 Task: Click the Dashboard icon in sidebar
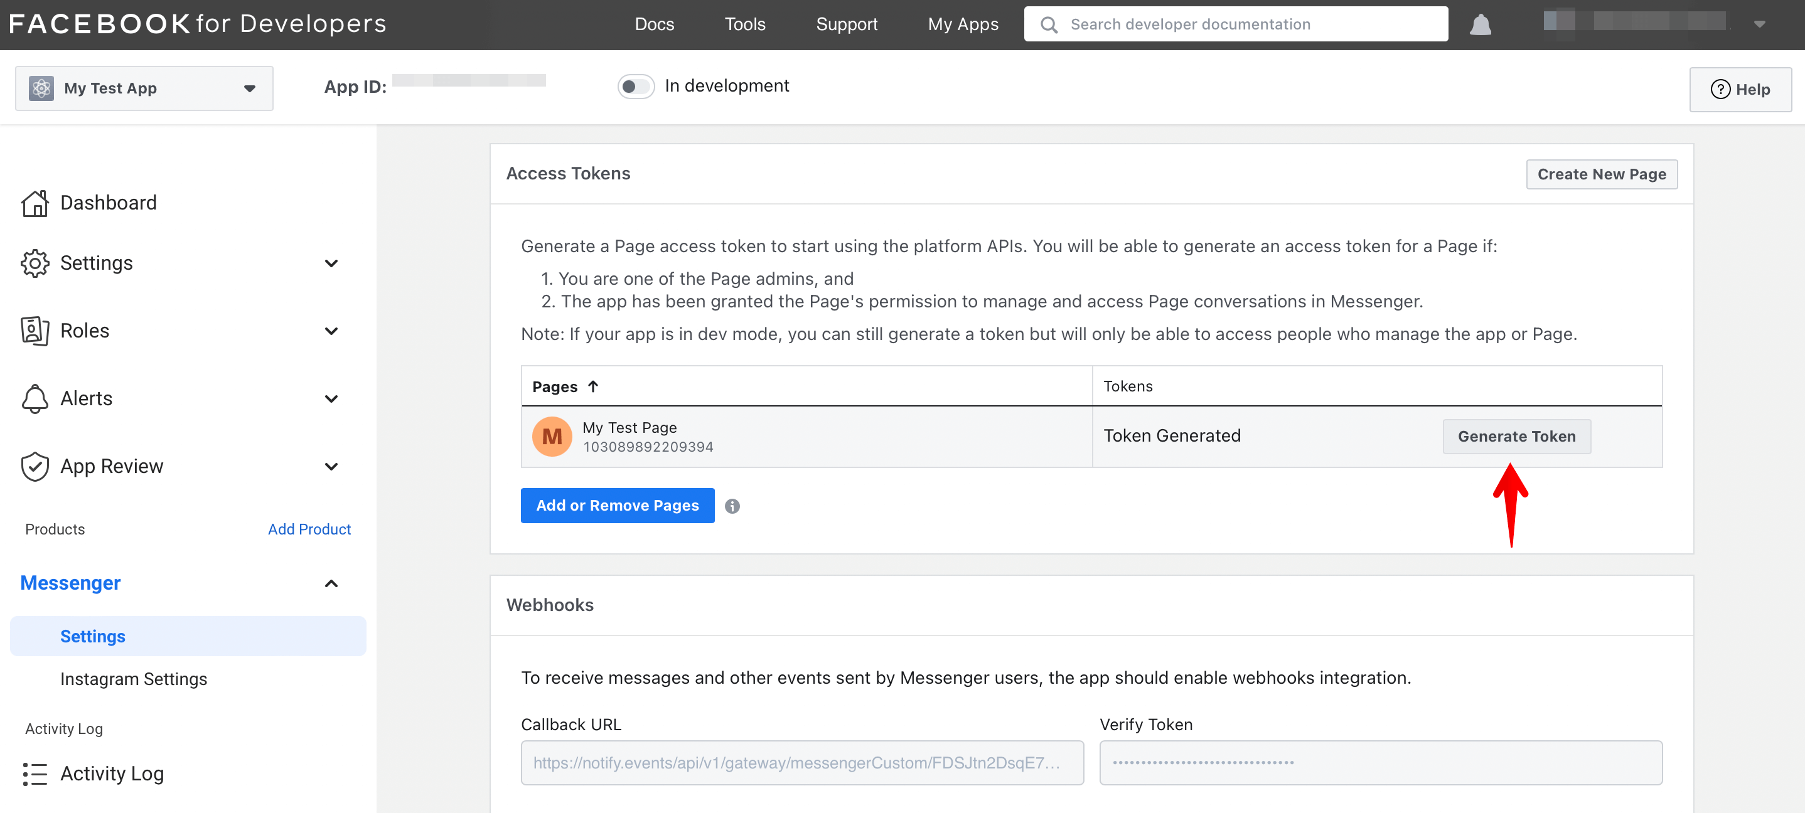[33, 203]
